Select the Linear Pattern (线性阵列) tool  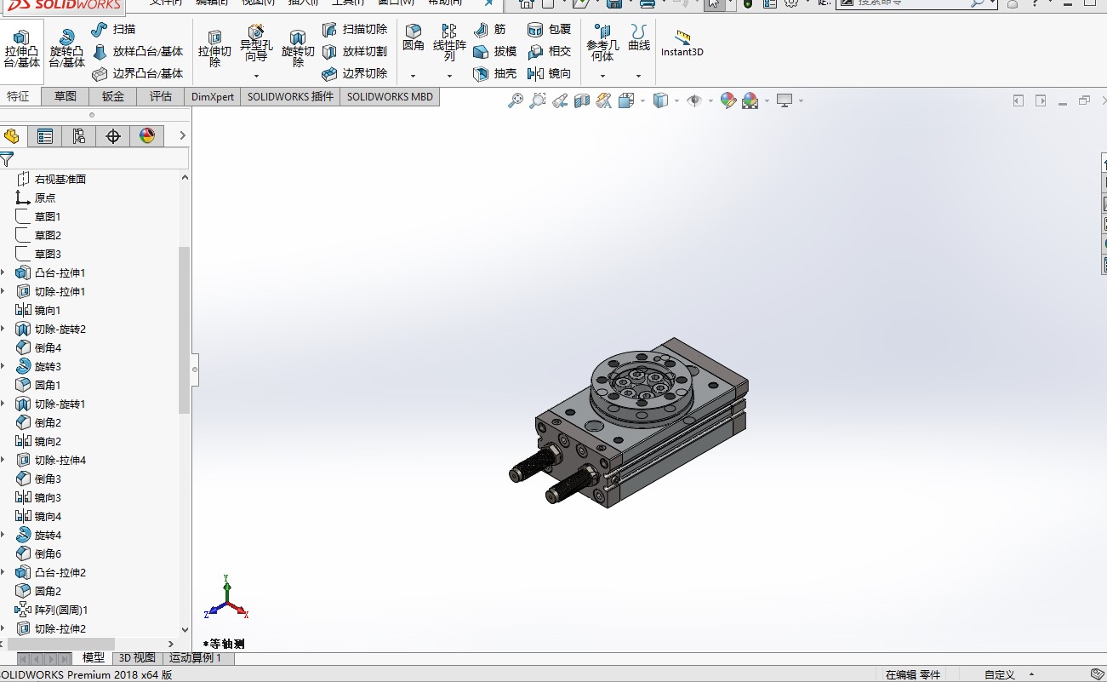449,43
